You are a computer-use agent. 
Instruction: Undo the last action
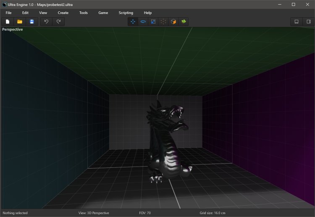(x=46, y=21)
